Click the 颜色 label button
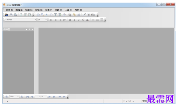Screen dimensions: 179x108 click(x=93, y=15)
